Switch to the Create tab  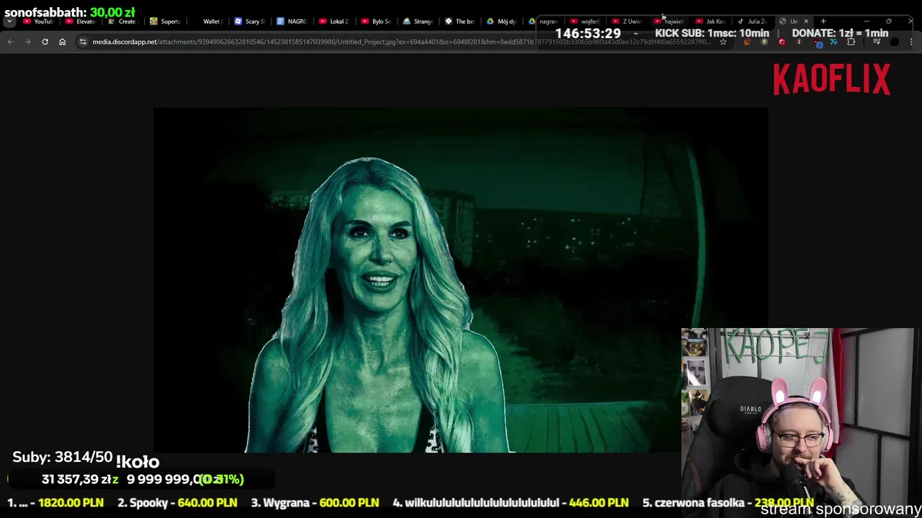click(x=122, y=22)
